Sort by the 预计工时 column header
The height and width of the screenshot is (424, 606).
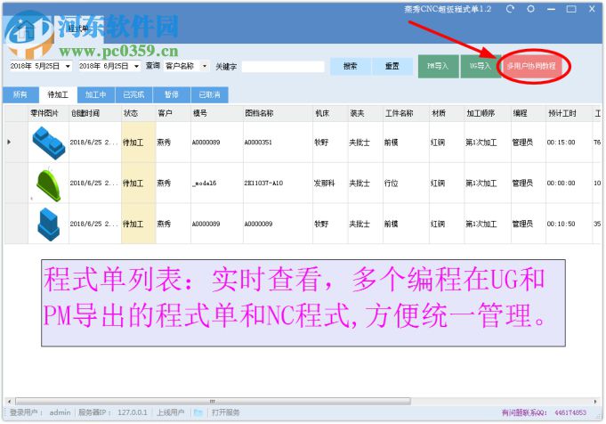click(x=569, y=113)
